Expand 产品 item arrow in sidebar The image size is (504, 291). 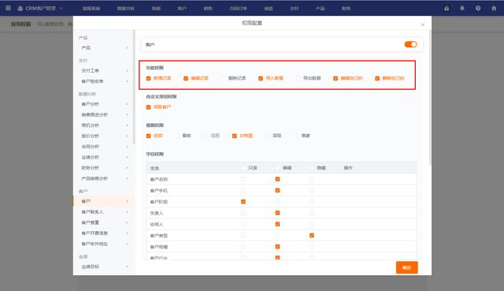[x=128, y=48]
